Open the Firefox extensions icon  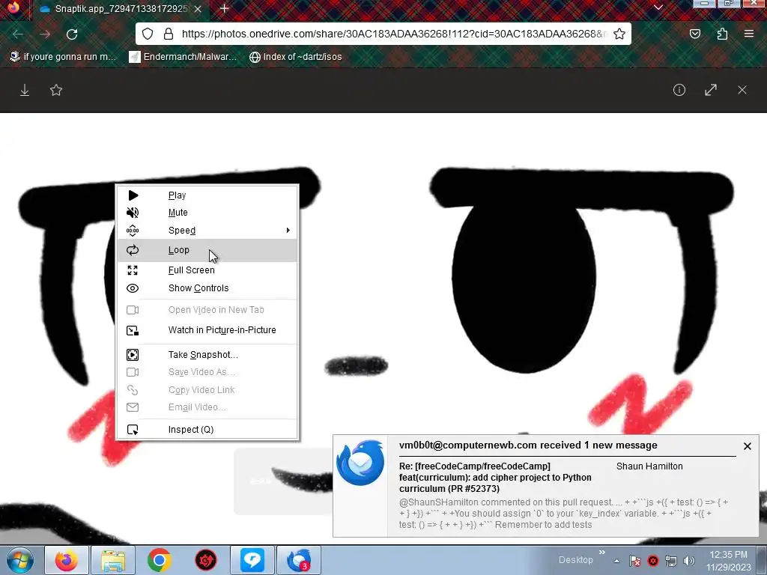(722, 34)
